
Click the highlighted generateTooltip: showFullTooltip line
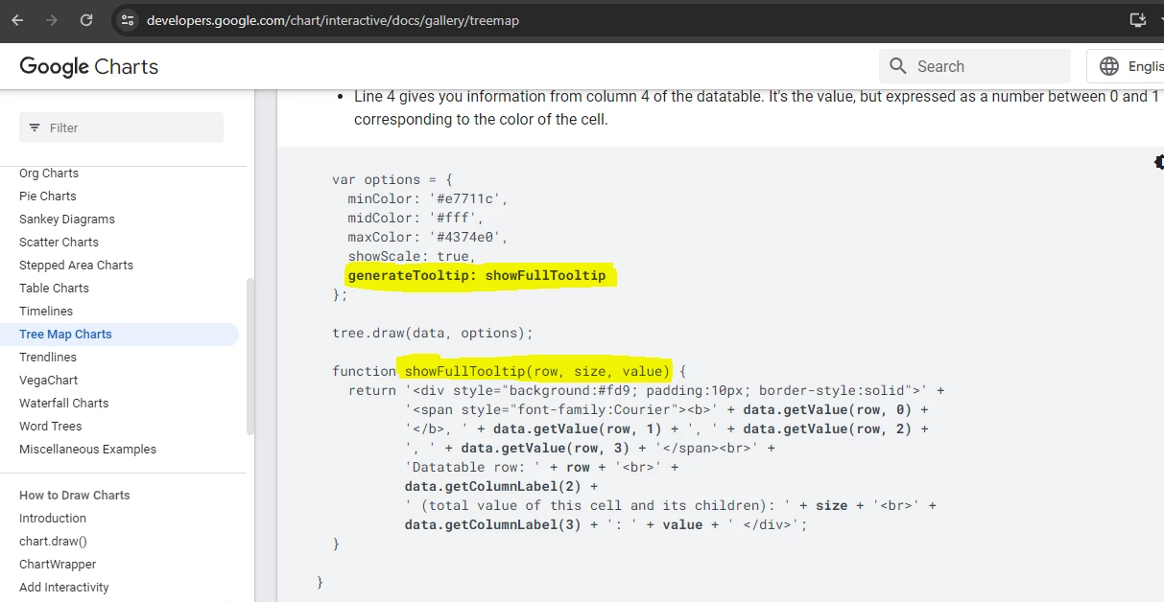click(x=477, y=276)
